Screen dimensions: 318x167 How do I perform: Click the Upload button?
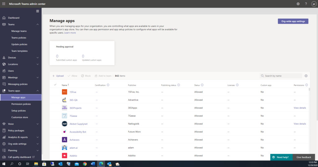click(58, 76)
